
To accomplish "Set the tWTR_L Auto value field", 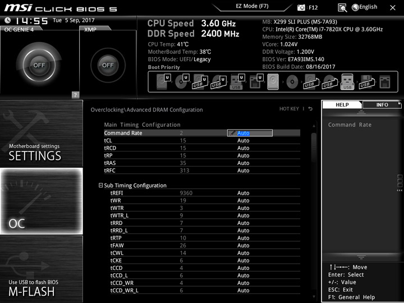I will (x=243, y=215).
